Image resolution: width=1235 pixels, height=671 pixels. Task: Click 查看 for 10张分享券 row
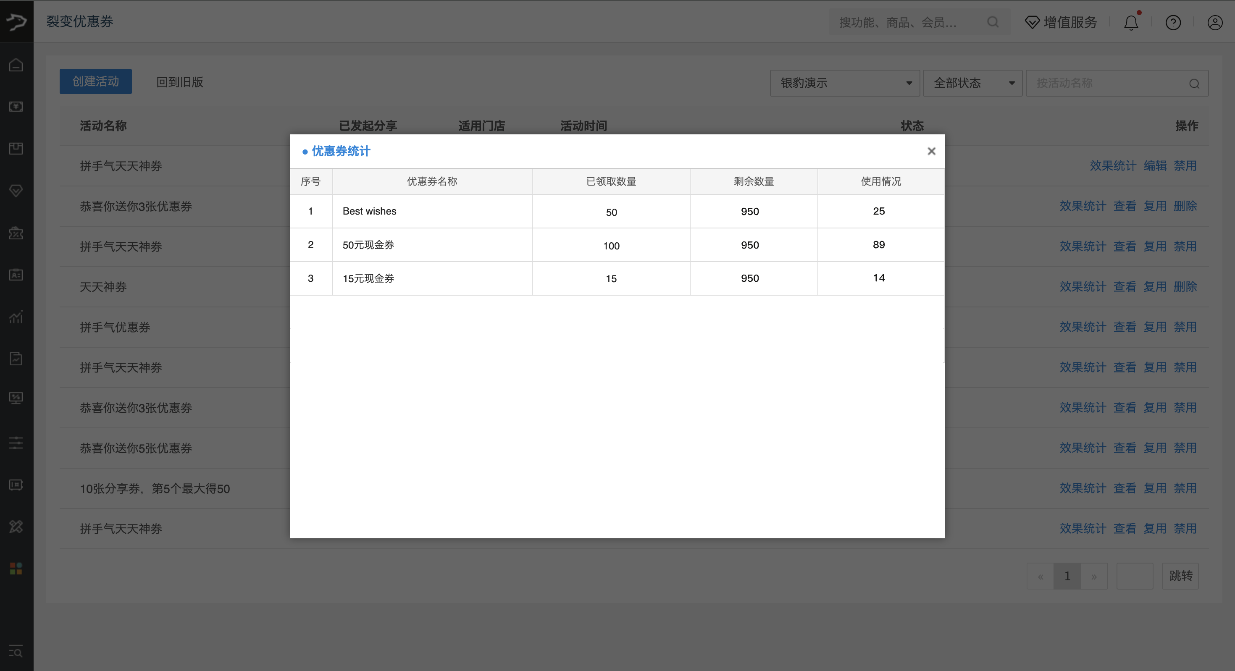[1125, 488]
